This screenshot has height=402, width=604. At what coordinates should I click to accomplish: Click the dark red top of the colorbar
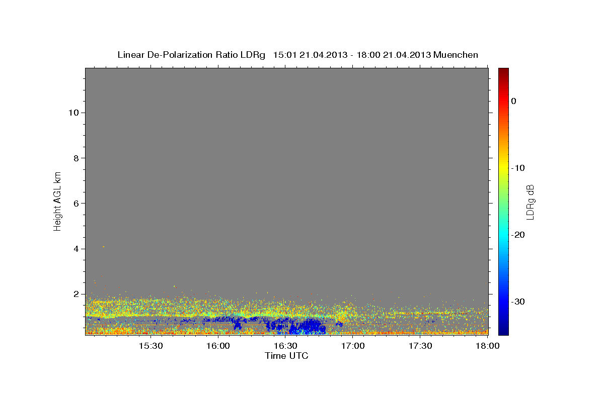click(x=503, y=71)
